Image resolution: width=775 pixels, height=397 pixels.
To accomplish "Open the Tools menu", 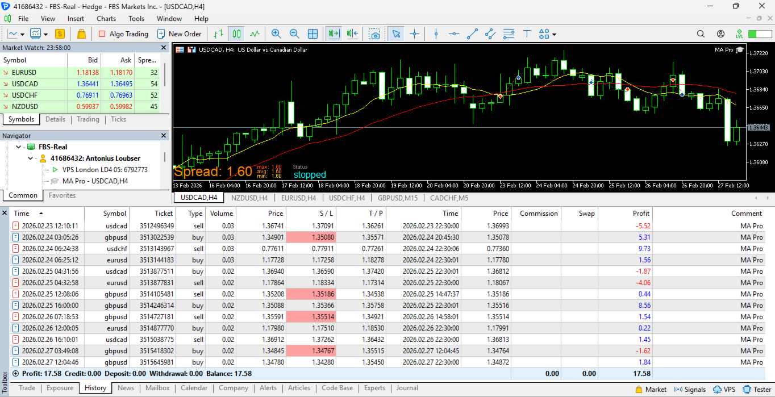I will pos(136,19).
